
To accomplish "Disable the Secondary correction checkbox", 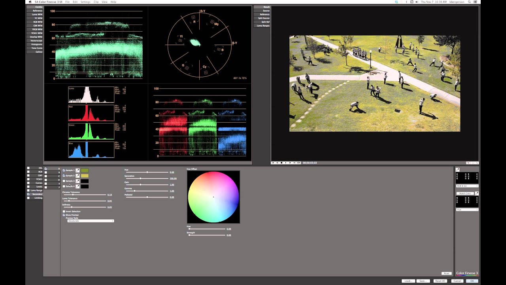I will pyautogui.click(x=28, y=194).
